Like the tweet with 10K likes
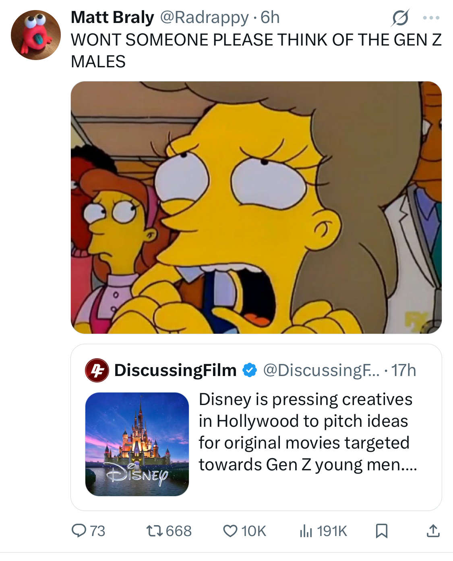Image resolution: width=453 pixels, height=561 pixels. point(244,531)
